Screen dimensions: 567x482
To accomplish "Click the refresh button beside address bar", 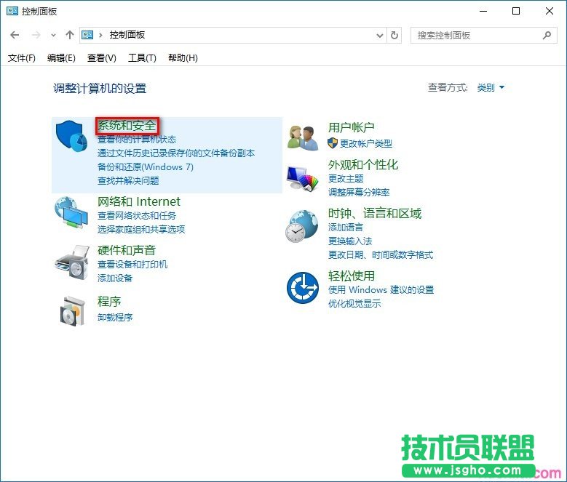I will pyautogui.click(x=395, y=35).
